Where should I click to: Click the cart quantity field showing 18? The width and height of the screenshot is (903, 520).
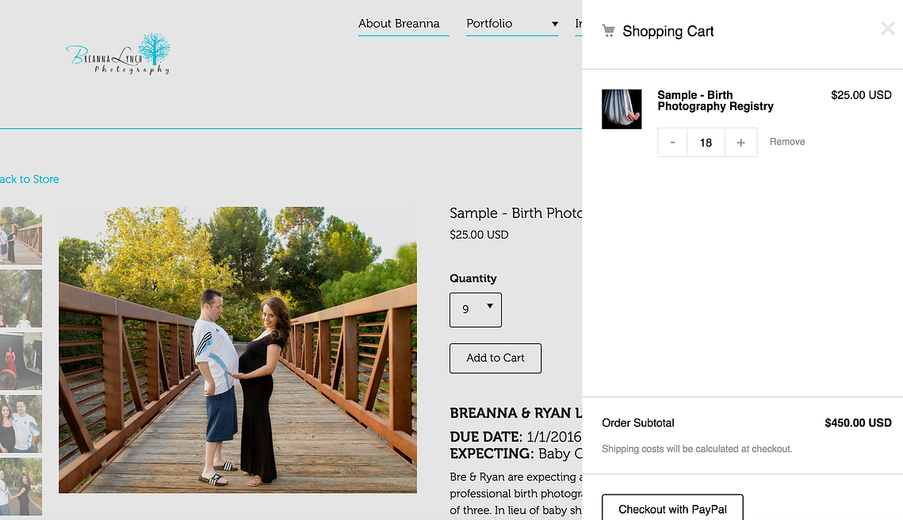[706, 143]
